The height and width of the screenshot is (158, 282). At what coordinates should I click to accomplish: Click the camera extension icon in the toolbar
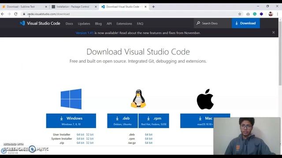click(x=248, y=14)
